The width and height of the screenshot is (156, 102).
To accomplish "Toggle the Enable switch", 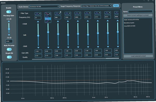I will click(9, 12).
